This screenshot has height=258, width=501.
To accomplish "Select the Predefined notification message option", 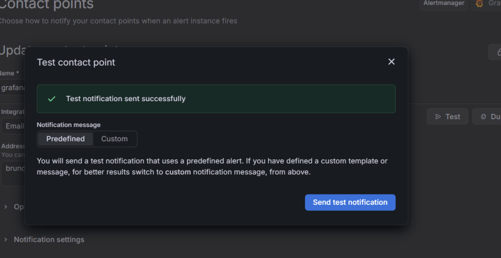I will (66, 139).
